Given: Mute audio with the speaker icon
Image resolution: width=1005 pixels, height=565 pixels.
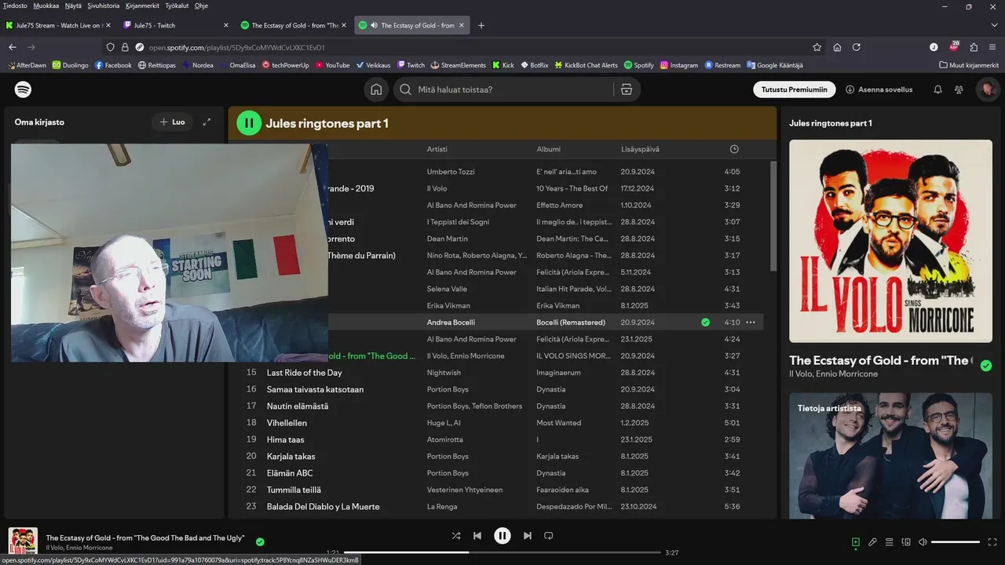Looking at the screenshot, I should 923,541.
